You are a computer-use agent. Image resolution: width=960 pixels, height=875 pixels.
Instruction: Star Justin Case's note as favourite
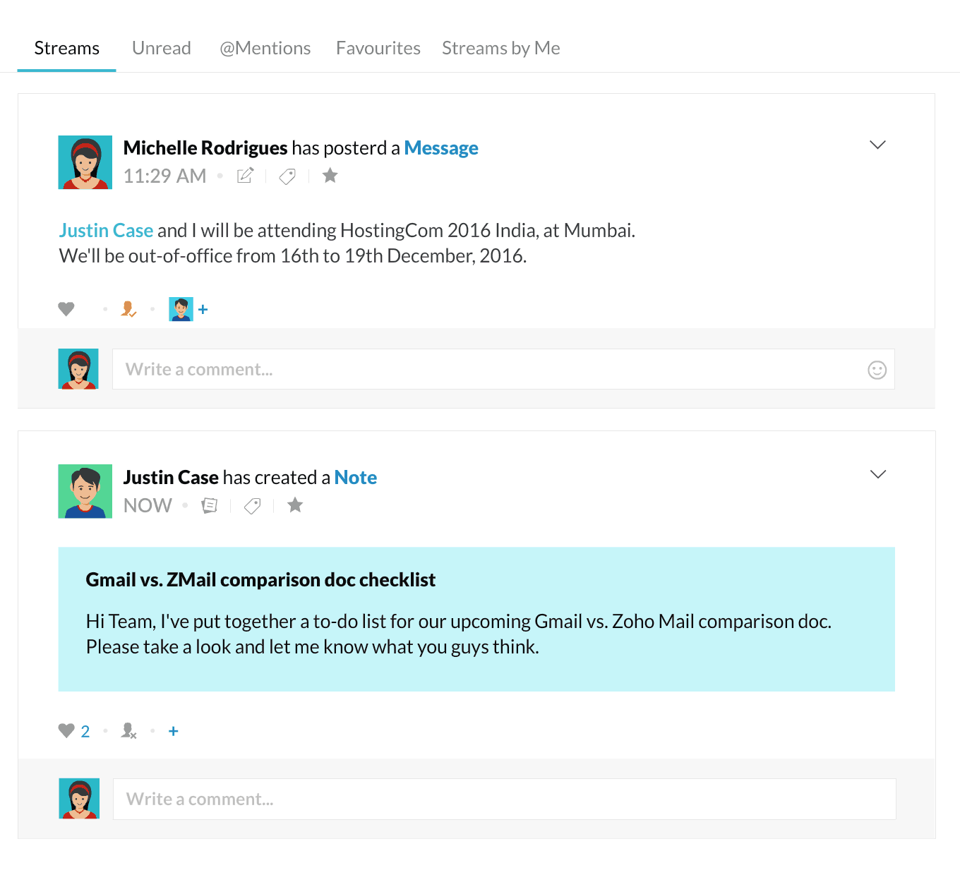tap(295, 505)
